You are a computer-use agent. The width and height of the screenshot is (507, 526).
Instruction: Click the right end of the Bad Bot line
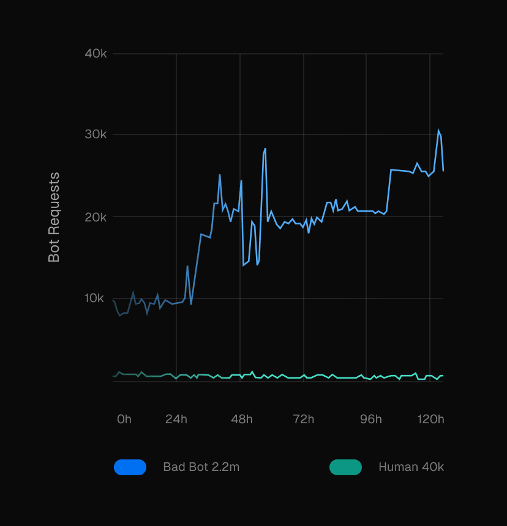[443, 171]
